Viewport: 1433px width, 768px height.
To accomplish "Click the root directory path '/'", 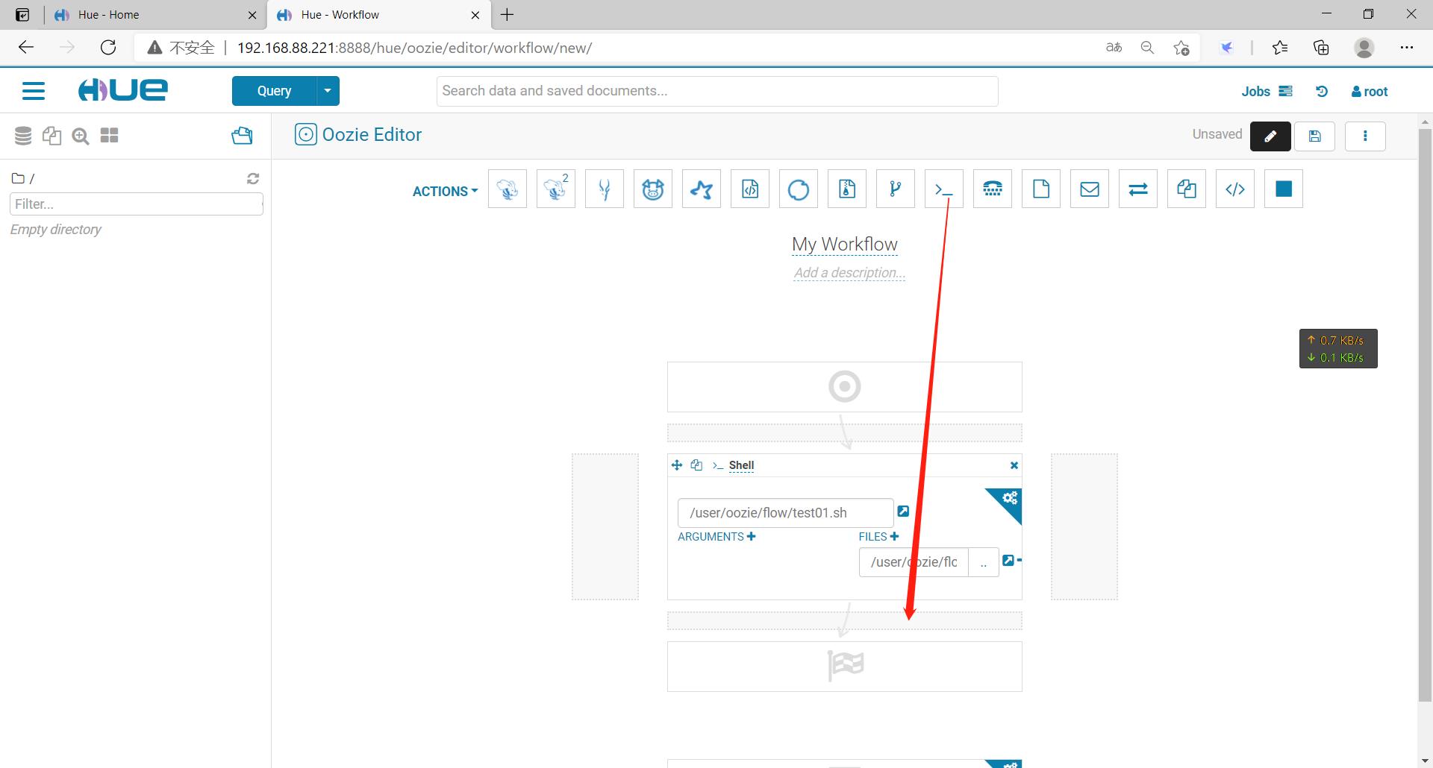I will 32,178.
